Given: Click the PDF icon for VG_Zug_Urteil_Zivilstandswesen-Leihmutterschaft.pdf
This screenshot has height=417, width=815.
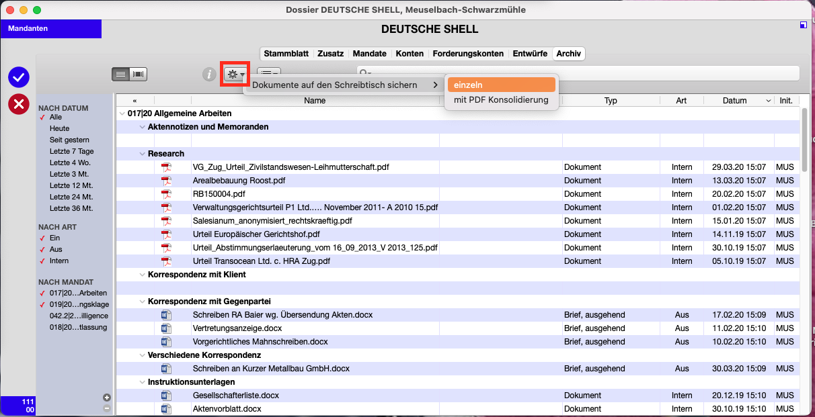Looking at the screenshot, I should click(166, 167).
